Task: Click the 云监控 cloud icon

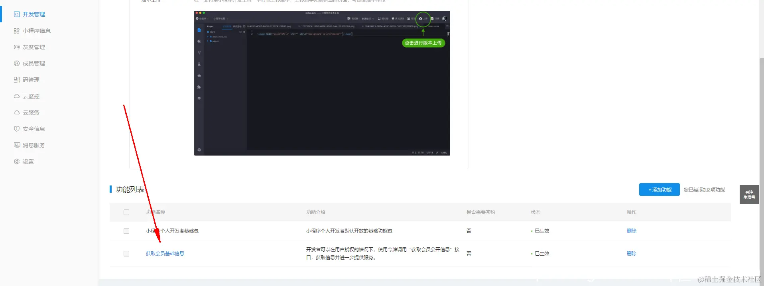Action: coord(17,96)
